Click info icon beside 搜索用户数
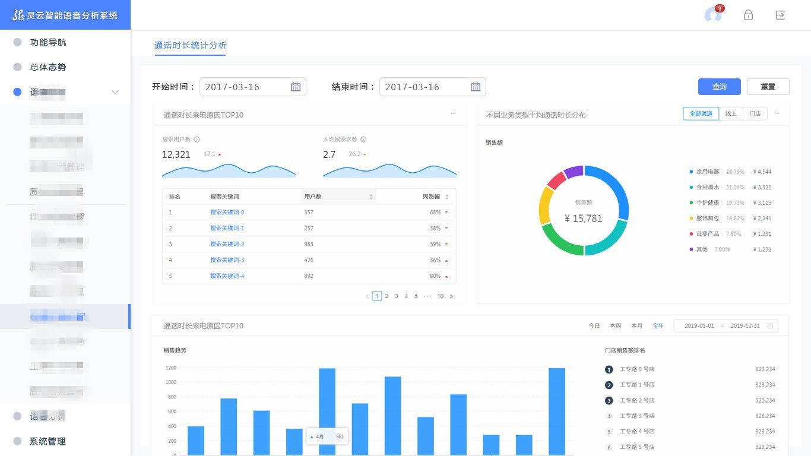 coord(197,140)
